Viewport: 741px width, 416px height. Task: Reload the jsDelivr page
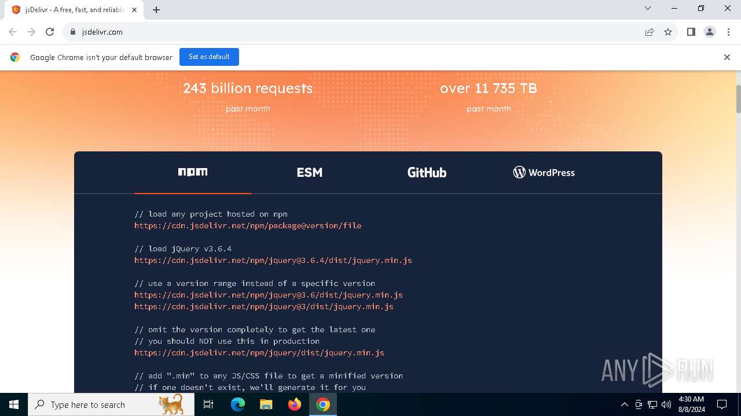coord(50,32)
